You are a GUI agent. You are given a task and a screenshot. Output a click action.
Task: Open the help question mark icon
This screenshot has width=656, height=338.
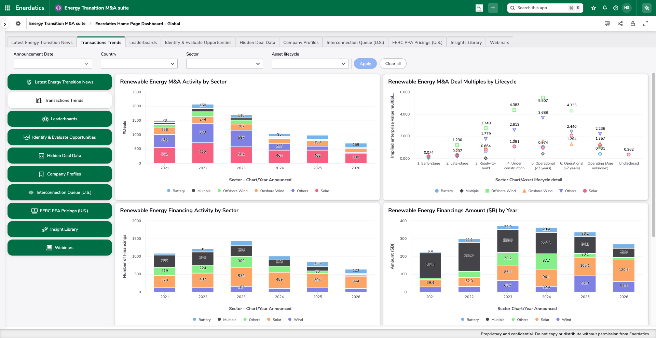tap(616, 8)
